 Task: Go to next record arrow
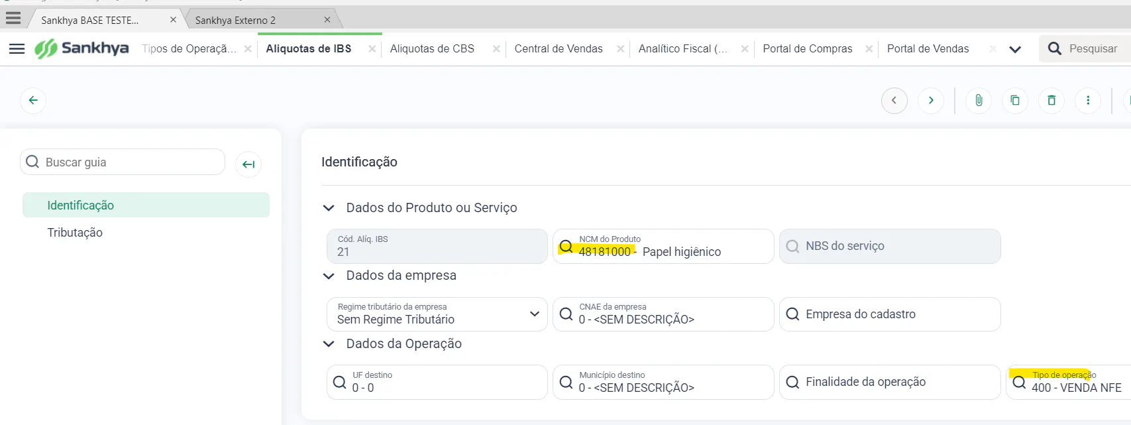pos(931,101)
